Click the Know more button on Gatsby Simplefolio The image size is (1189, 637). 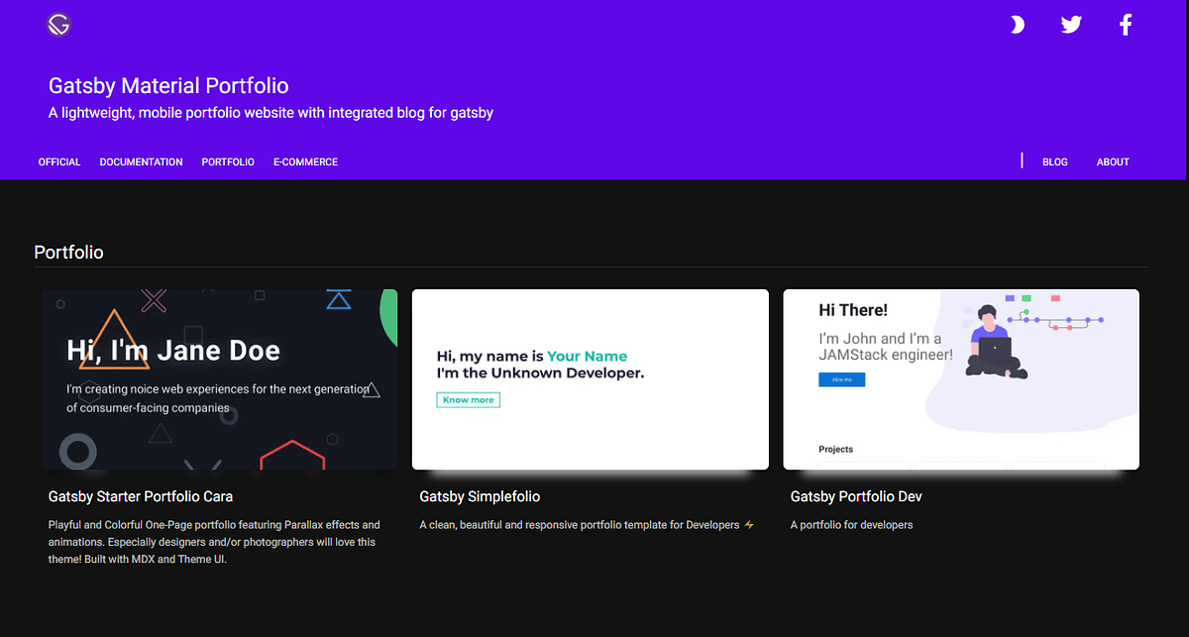[x=468, y=399]
